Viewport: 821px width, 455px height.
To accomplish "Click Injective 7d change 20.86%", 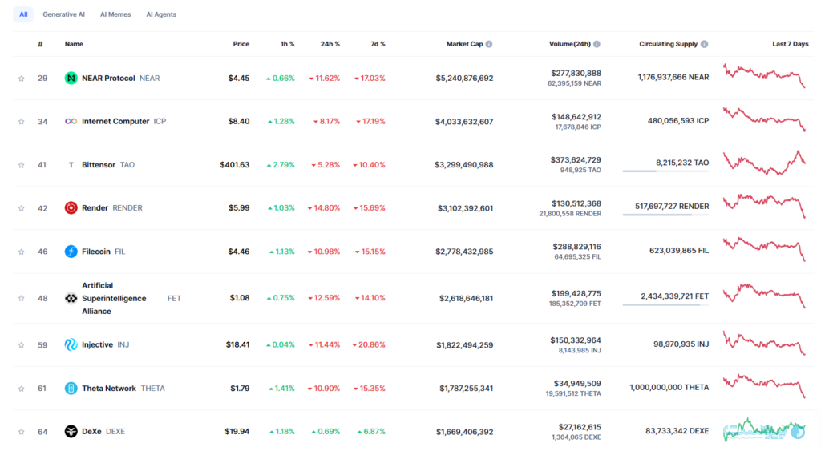I will pyautogui.click(x=369, y=344).
